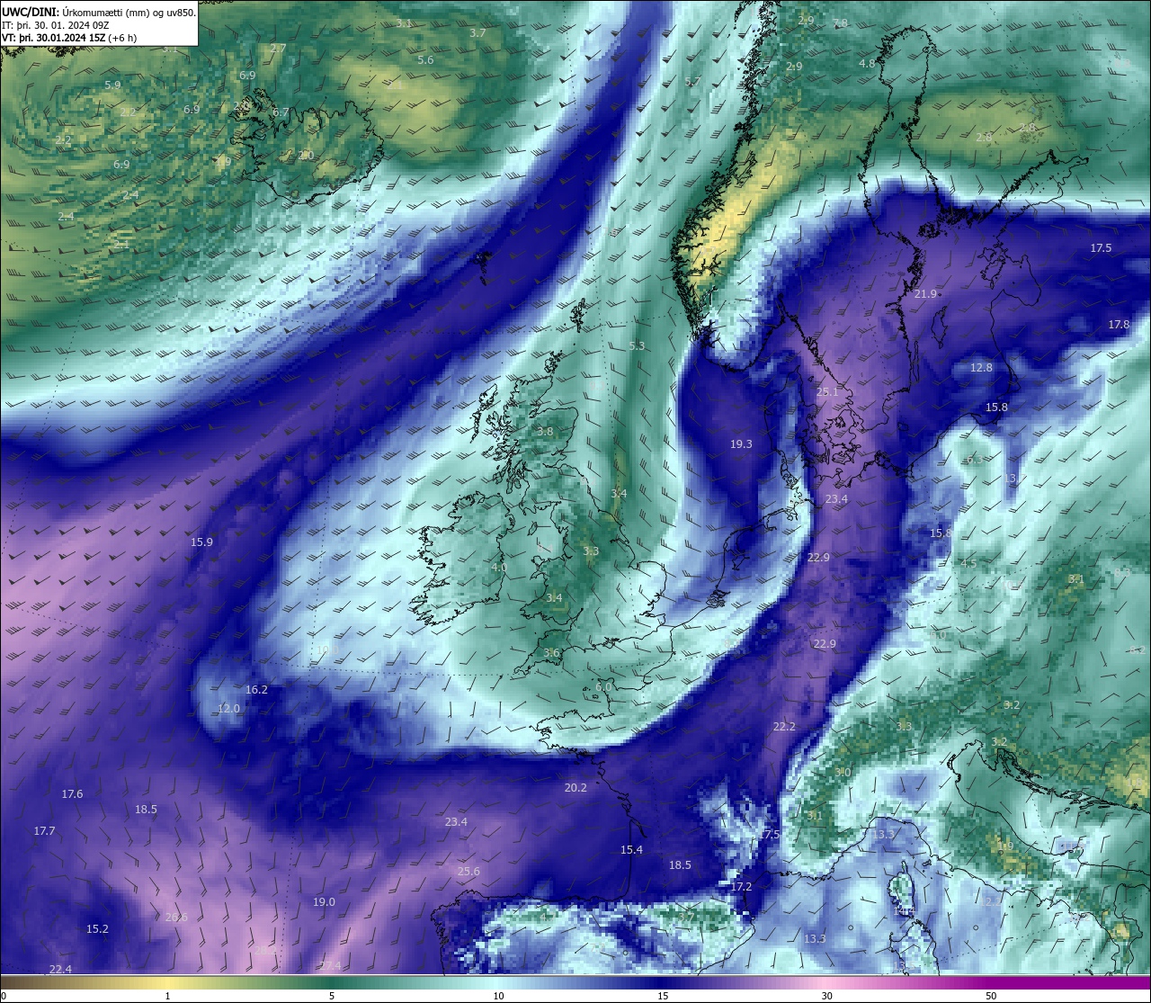Click the 5.6 value near the top
Screen dimensions: 1151x1003
point(425,60)
